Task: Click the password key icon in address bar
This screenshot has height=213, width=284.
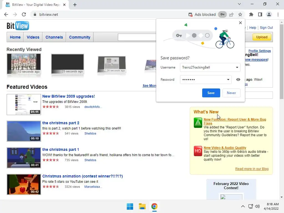Action: pyautogui.click(x=222, y=14)
